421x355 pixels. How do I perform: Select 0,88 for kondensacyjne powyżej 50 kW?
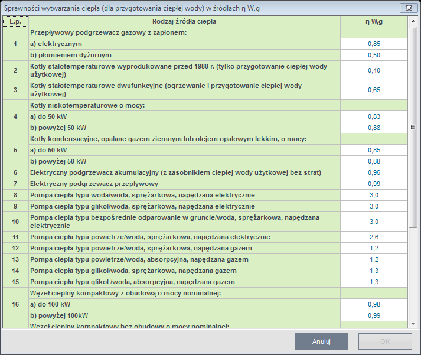click(x=374, y=161)
